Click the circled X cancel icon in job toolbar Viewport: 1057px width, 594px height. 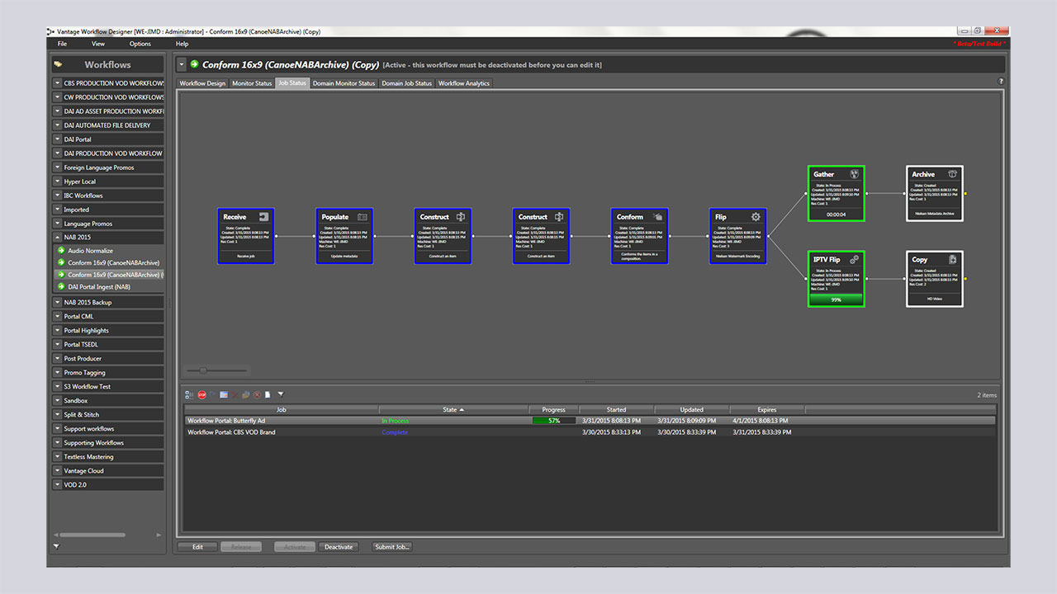point(257,395)
